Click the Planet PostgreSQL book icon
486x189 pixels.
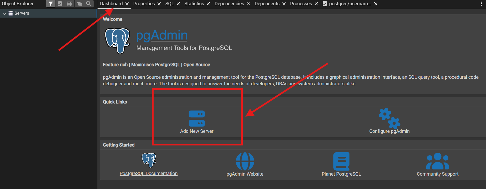pos(341,161)
